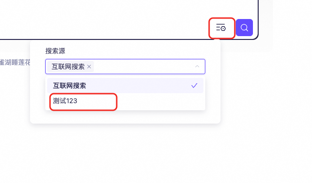This screenshot has height=183, width=312.
Task: Click the 搜索源 field label
Action: click(x=55, y=51)
